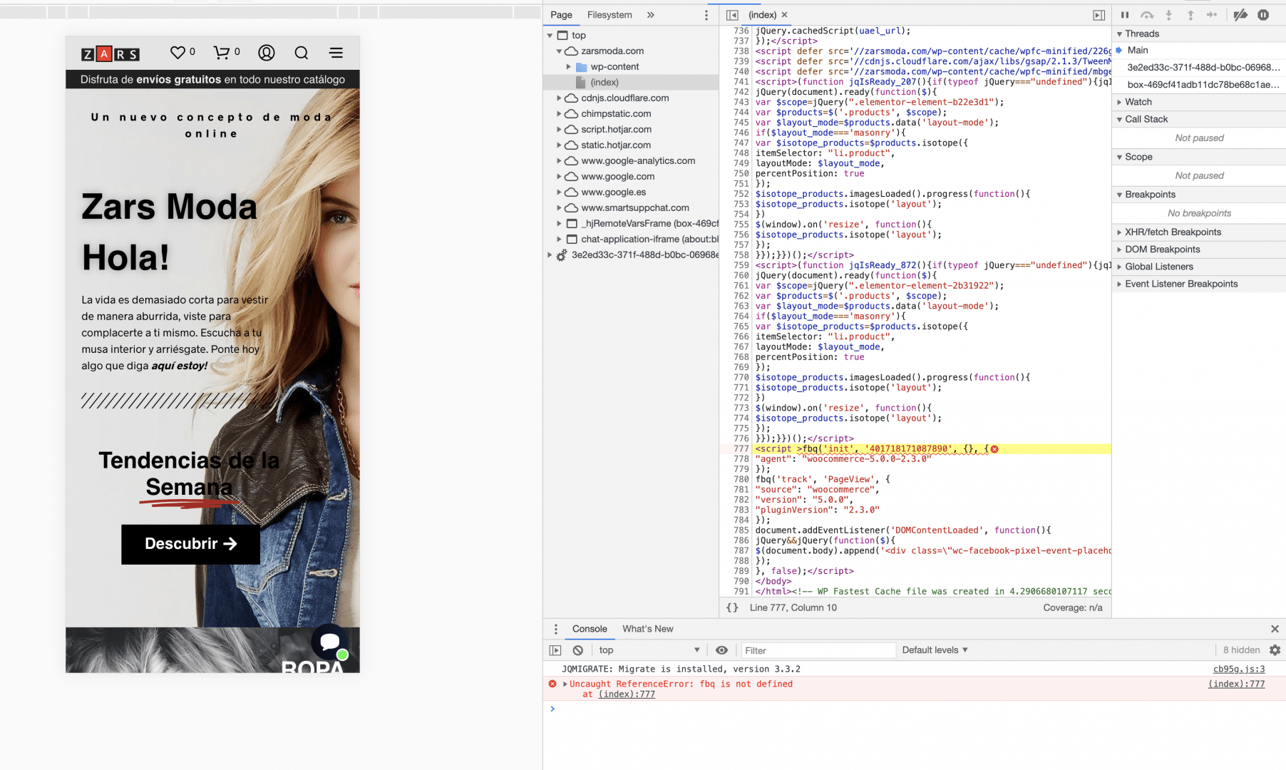Hide the debugger sidebar icon
The width and height of the screenshot is (1286, 770).
(x=1099, y=15)
